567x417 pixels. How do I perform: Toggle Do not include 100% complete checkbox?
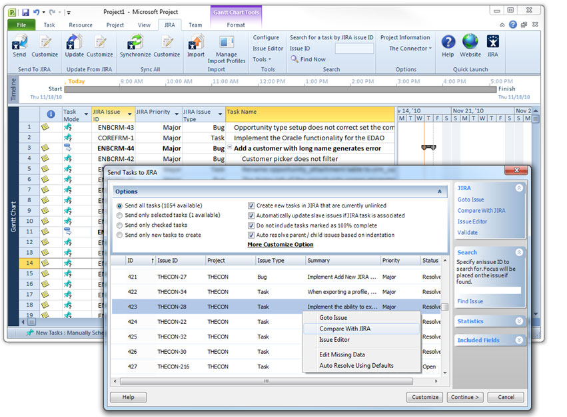coord(251,225)
